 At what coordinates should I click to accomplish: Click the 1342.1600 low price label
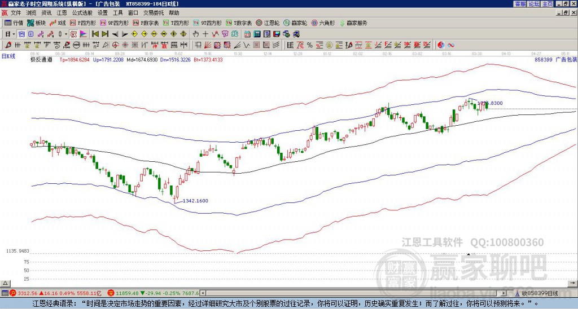[196, 201]
